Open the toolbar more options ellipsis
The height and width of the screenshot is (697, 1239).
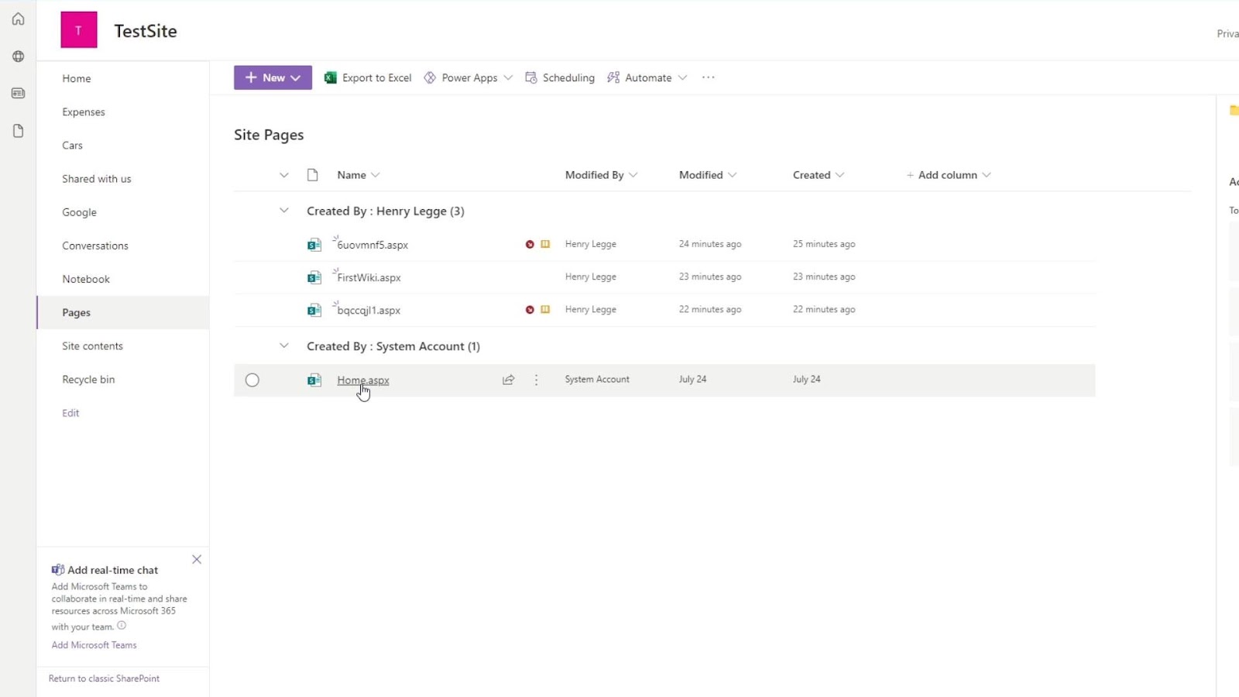tap(708, 77)
